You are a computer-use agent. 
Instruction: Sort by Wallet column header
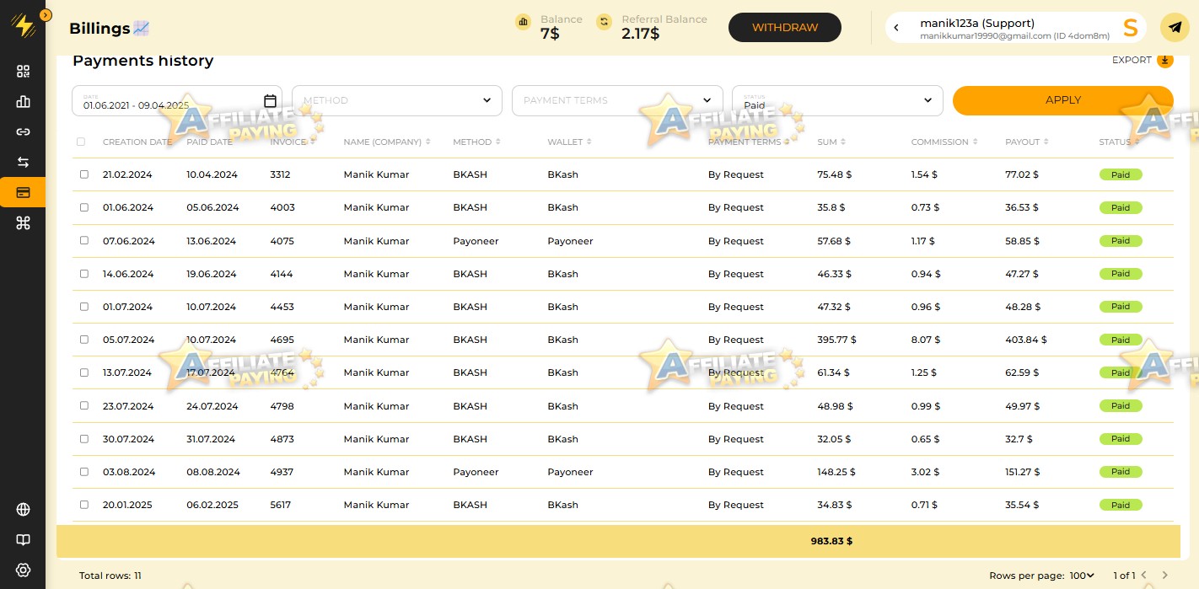[x=569, y=142]
